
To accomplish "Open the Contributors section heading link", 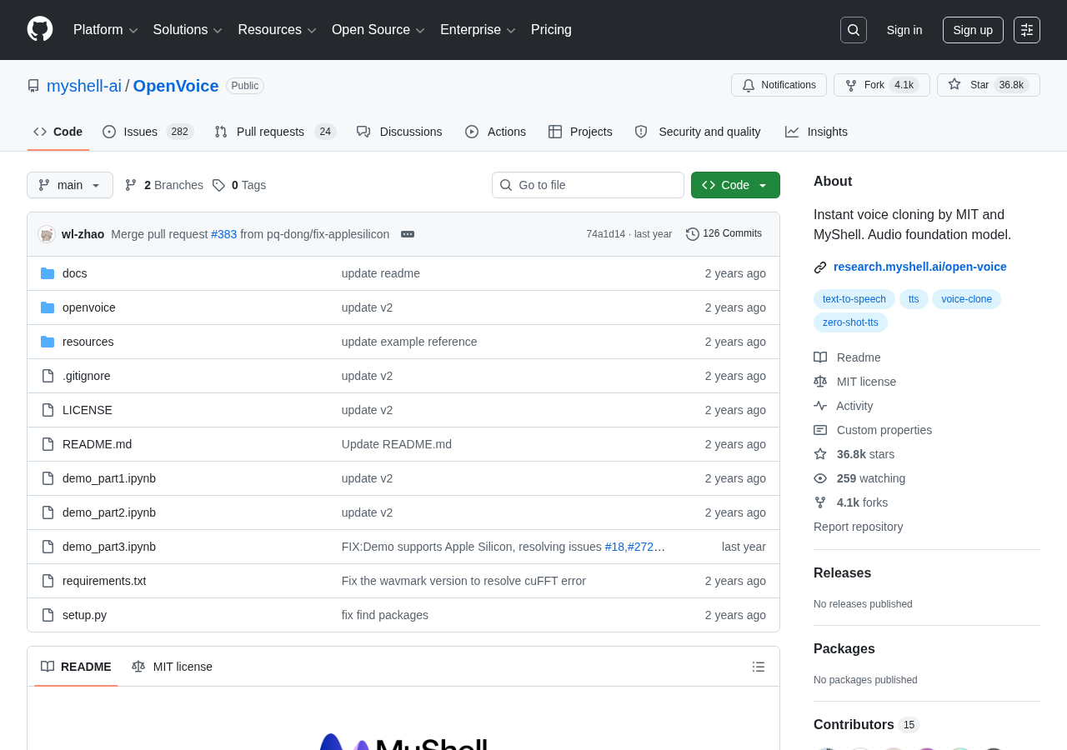I will [x=867, y=725].
